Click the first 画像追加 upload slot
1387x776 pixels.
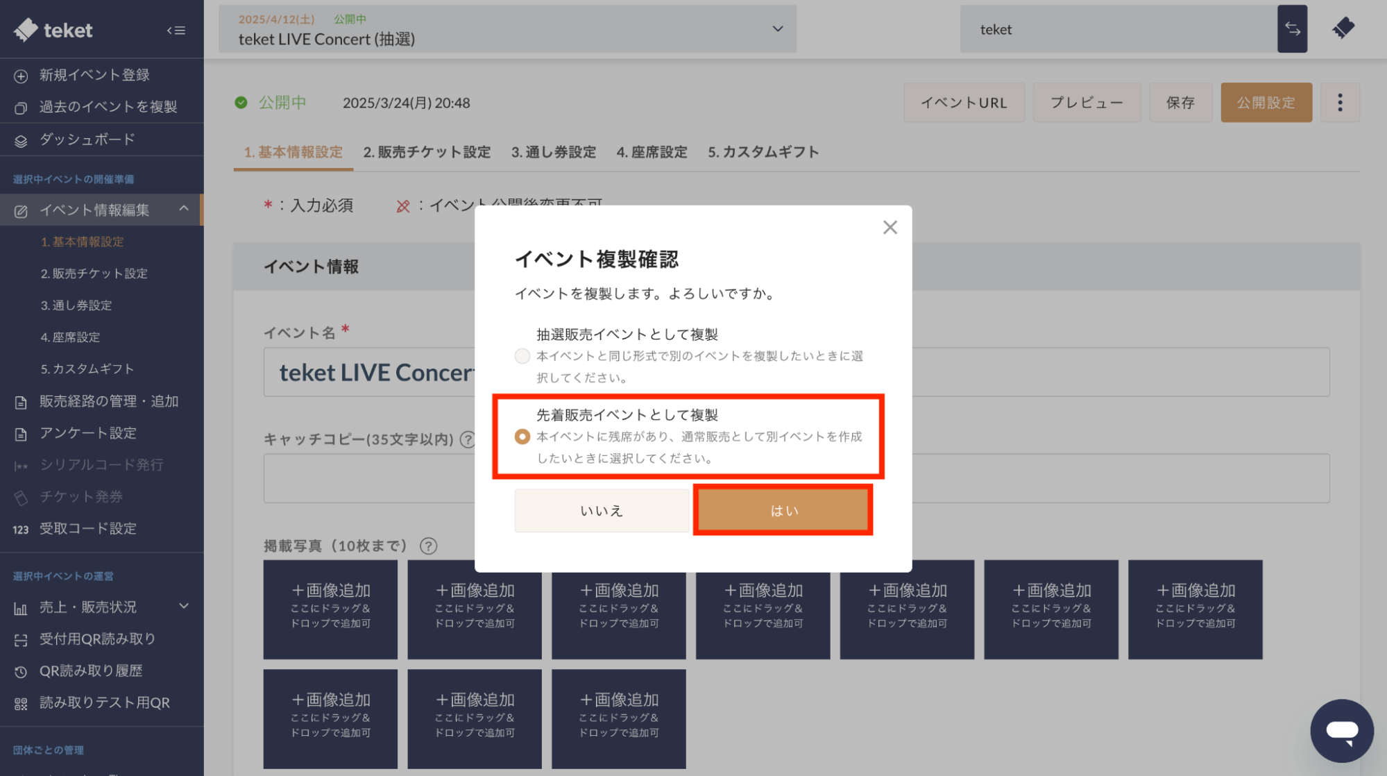[x=330, y=609]
